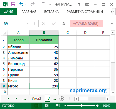Open the Insert Function fx button
Viewport: 116px width, 109px height.
[64, 24]
